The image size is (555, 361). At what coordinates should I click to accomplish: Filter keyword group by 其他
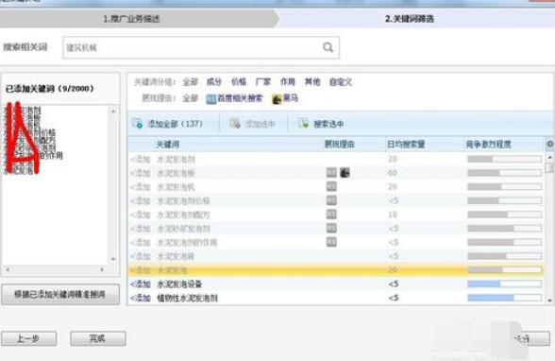click(312, 82)
